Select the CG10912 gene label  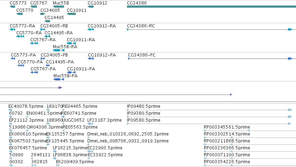[97, 3]
